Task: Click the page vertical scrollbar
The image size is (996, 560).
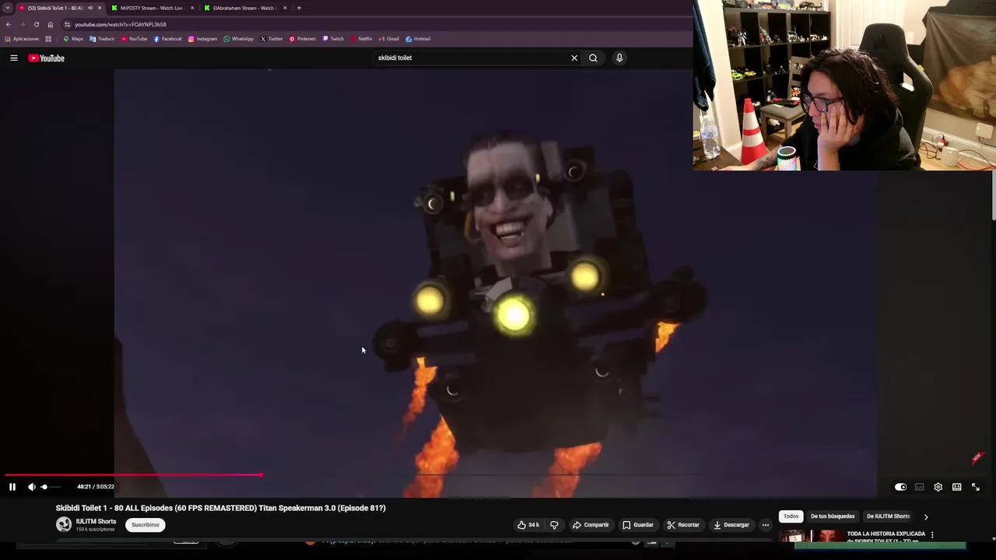Action: pos(993,197)
